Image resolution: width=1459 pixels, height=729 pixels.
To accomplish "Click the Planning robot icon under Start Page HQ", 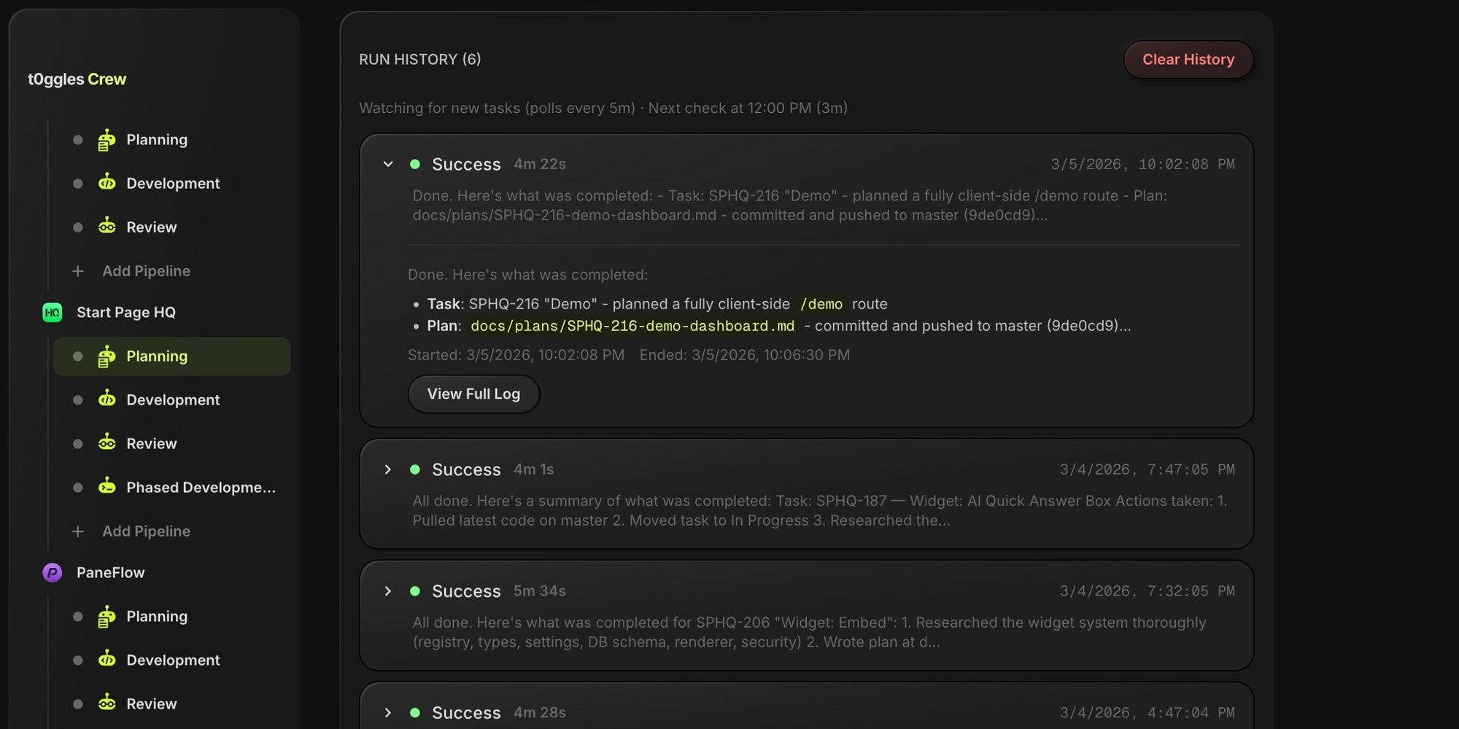I will (x=107, y=356).
